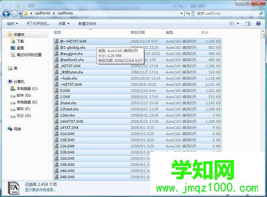Screen dimensions: 267x197
Task: Toggle the preview pane icon
Action: [248, 23]
